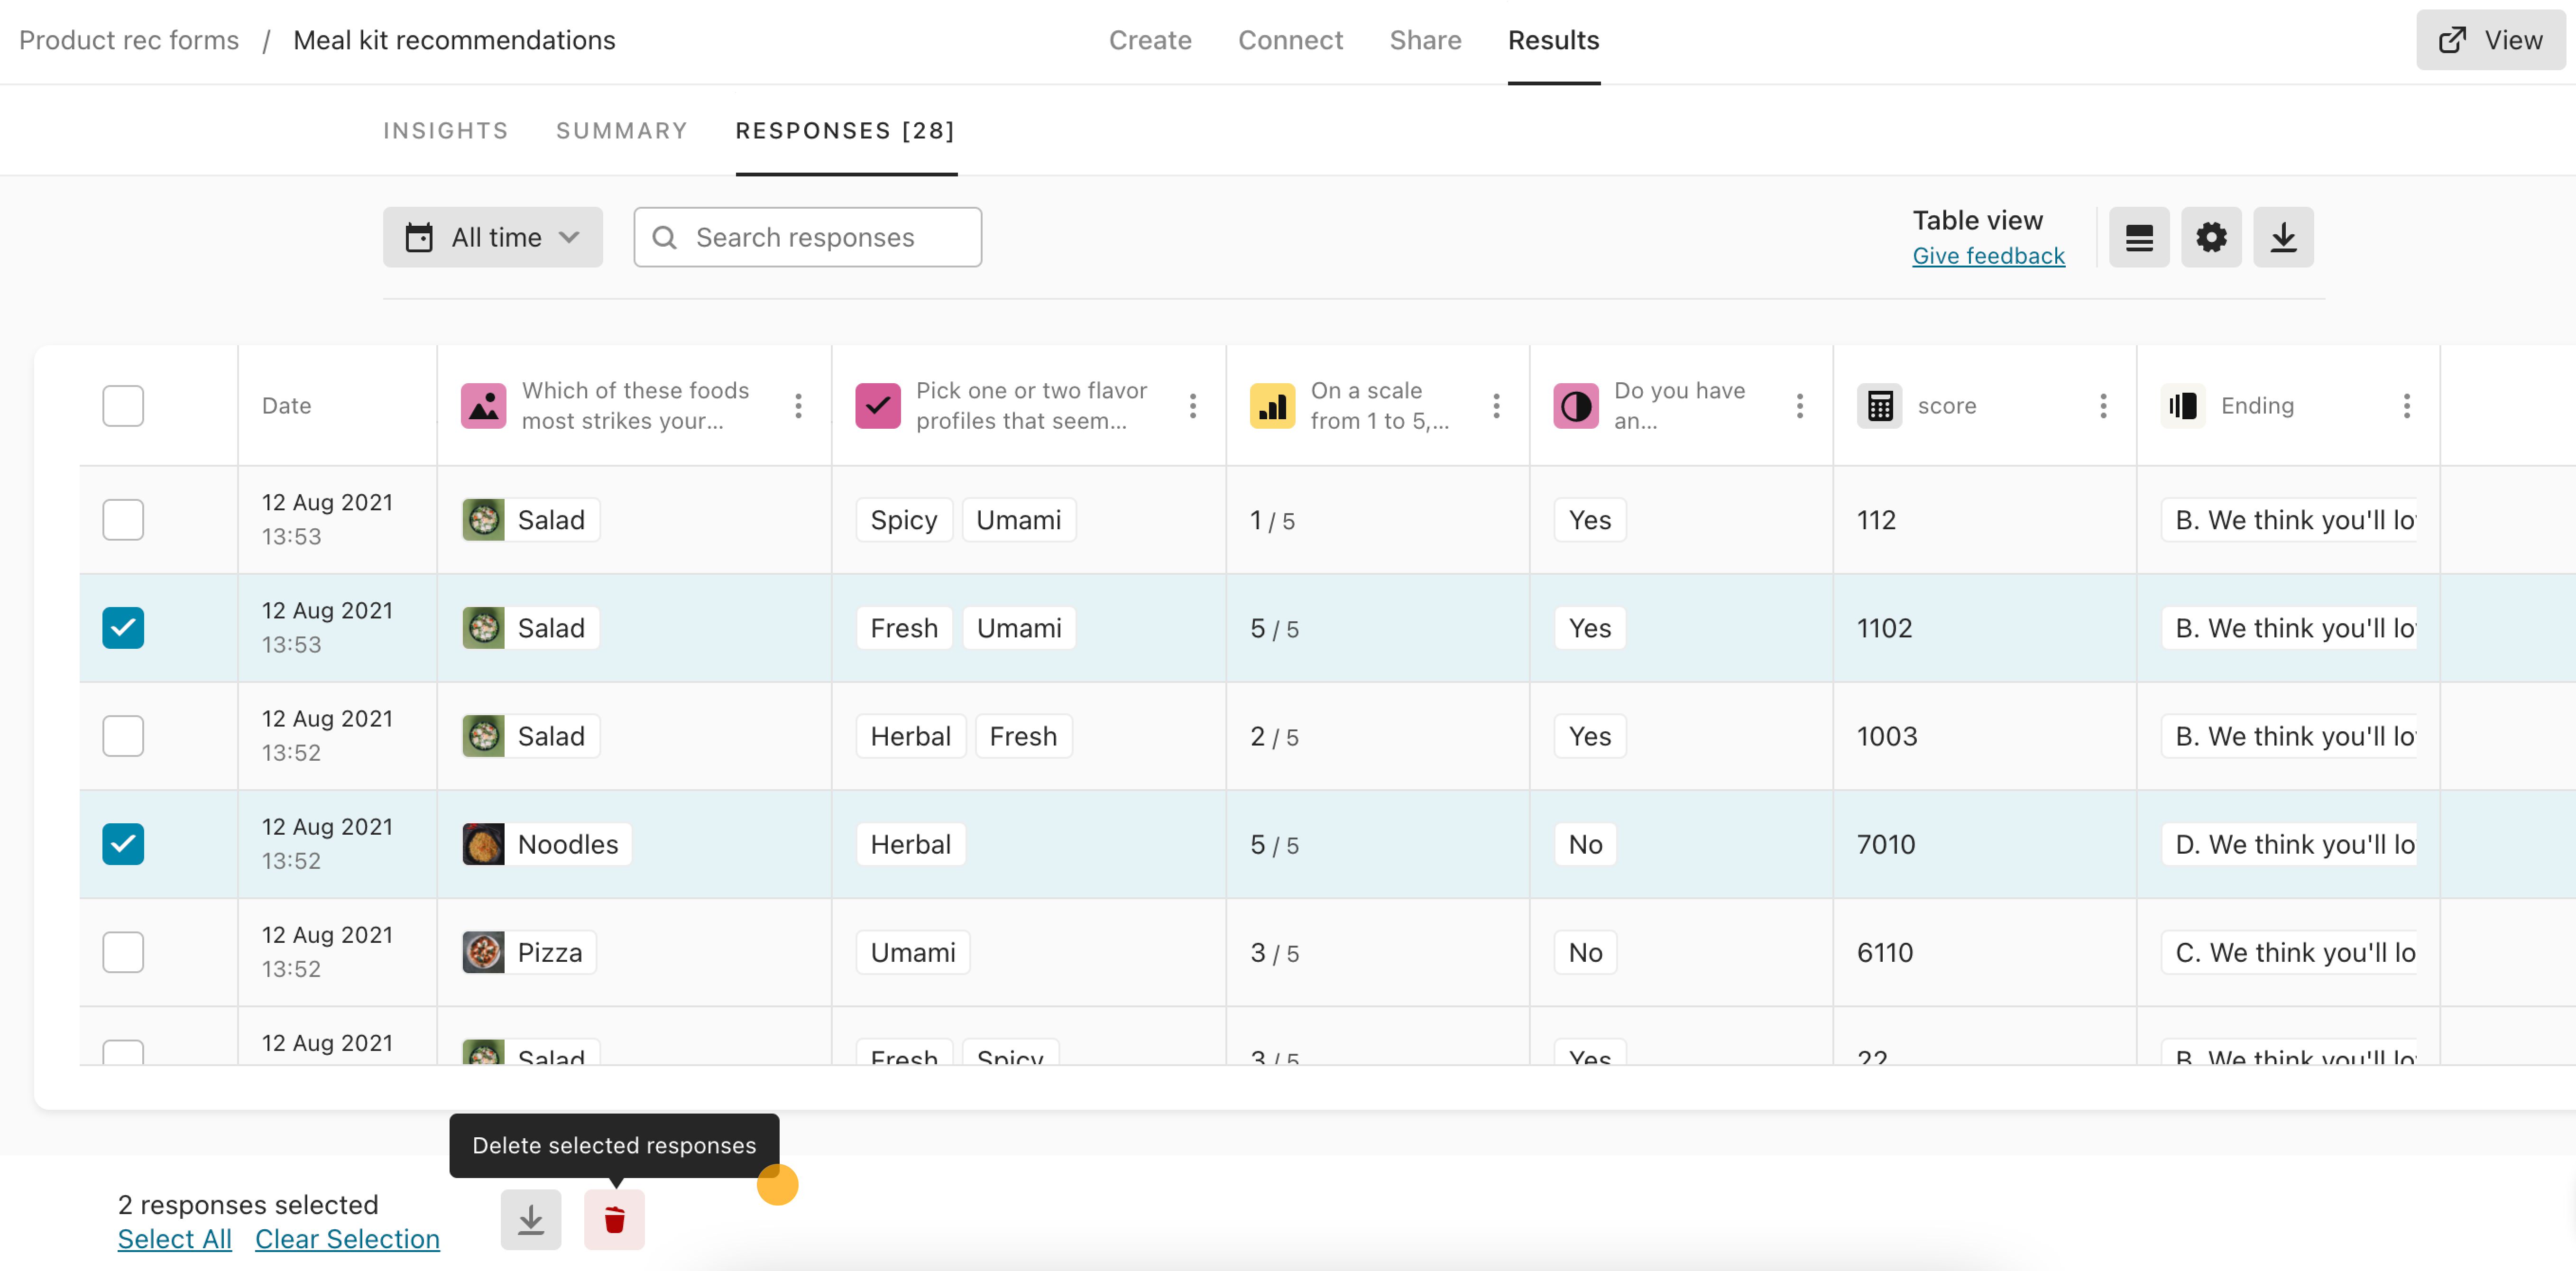Click the table list view icon

pos(2138,237)
